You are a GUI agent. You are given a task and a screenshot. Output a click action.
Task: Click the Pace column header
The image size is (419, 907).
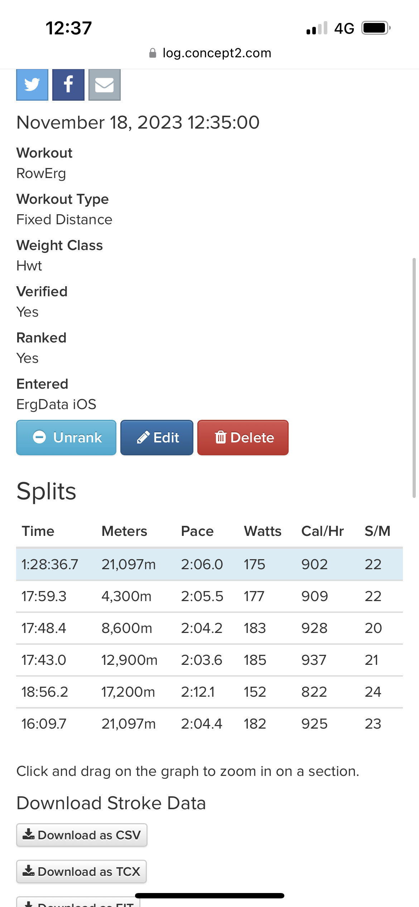[x=197, y=531]
